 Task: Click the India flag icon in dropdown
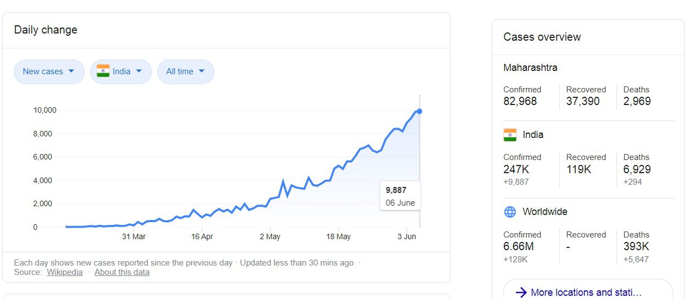click(x=103, y=71)
